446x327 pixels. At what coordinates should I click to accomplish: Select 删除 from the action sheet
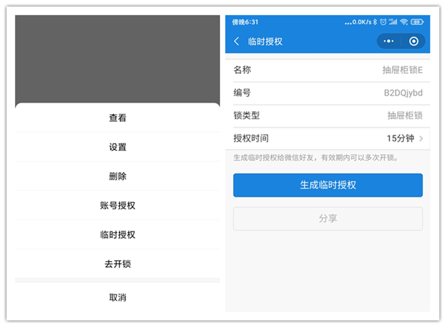tap(118, 177)
